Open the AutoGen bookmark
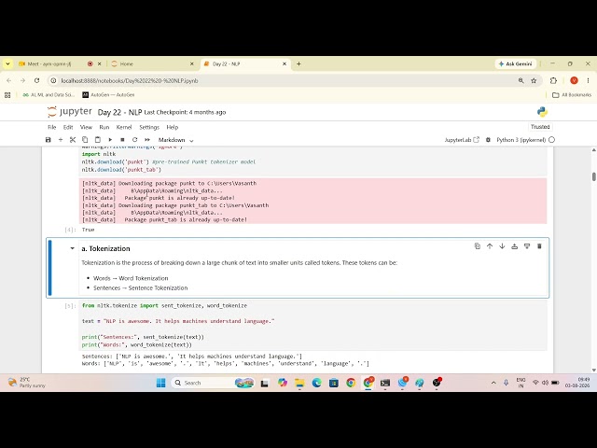 tap(108, 95)
